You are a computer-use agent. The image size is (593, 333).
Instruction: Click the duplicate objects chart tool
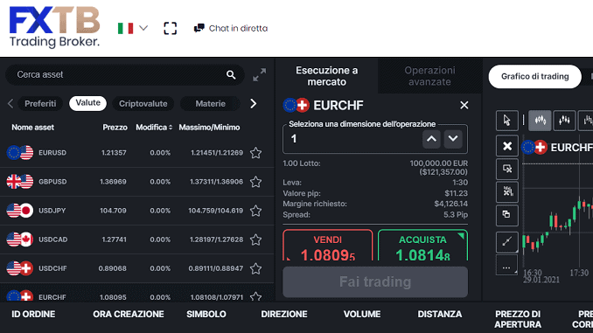507,215
